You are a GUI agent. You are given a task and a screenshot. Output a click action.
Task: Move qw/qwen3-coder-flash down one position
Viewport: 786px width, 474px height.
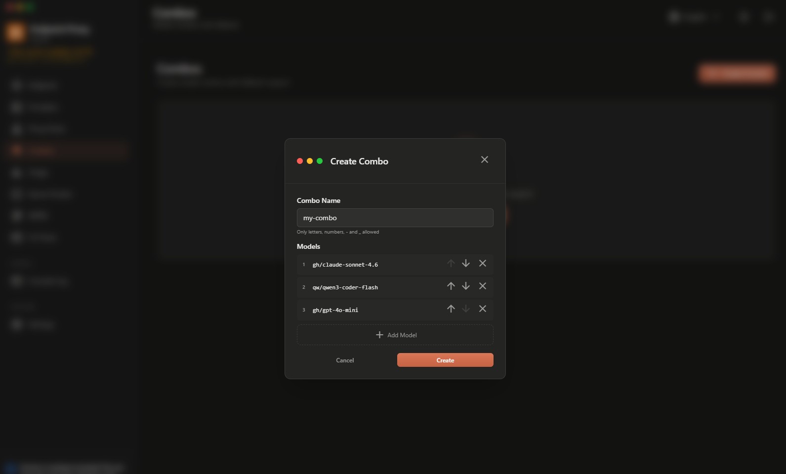[465, 286]
